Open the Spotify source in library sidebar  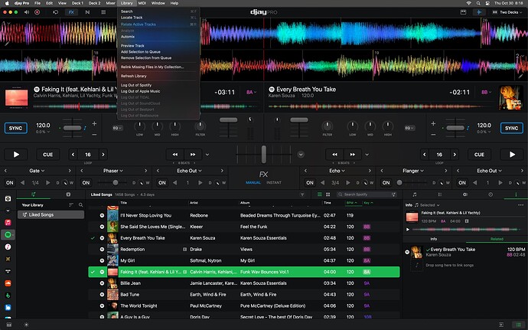click(x=8, y=234)
